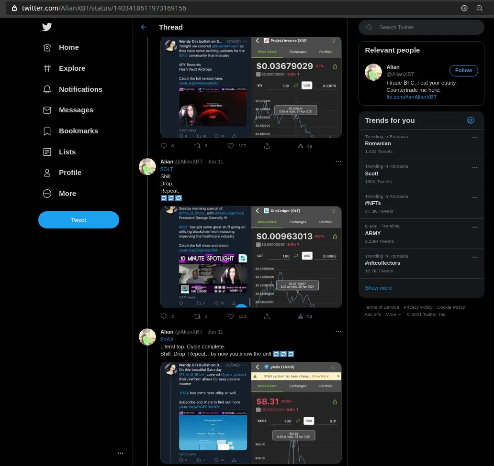Reply to the $OLT tweet
This screenshot has width=494, height=466.
(164, 316)
